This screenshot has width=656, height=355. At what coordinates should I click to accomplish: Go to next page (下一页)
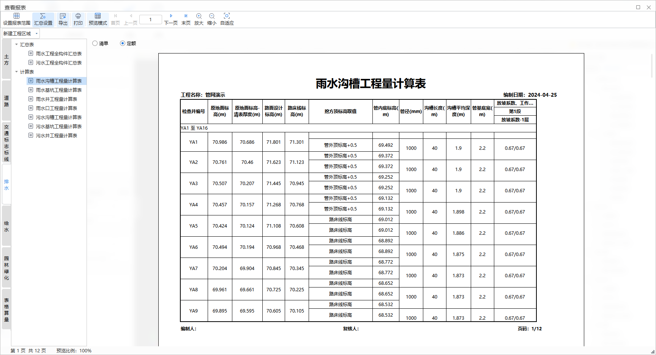pyautogui.click(x=171, y=19)
